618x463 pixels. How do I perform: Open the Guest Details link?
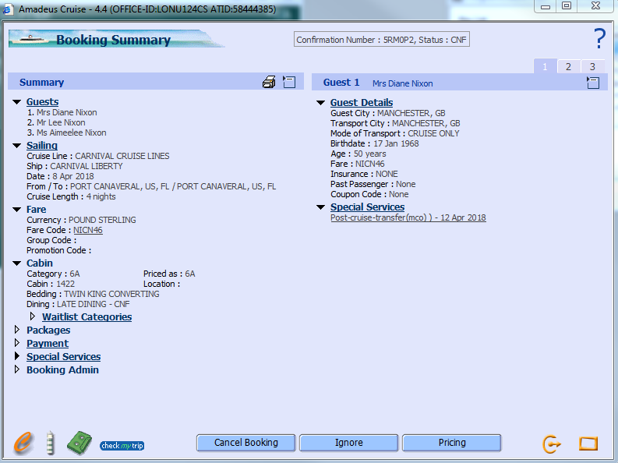coord(362,103)
